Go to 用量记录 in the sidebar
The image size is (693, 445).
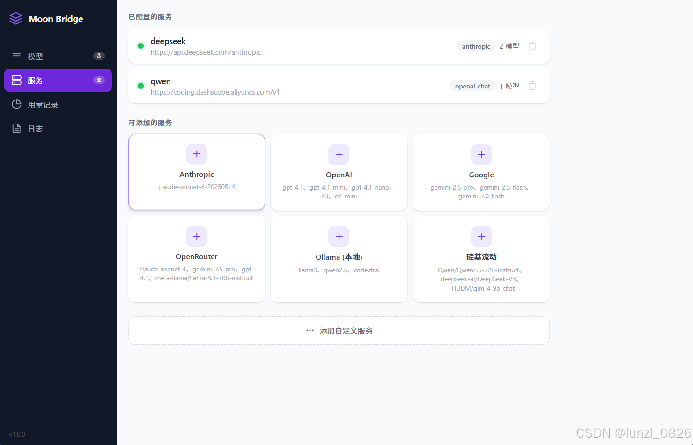point(58,104)
